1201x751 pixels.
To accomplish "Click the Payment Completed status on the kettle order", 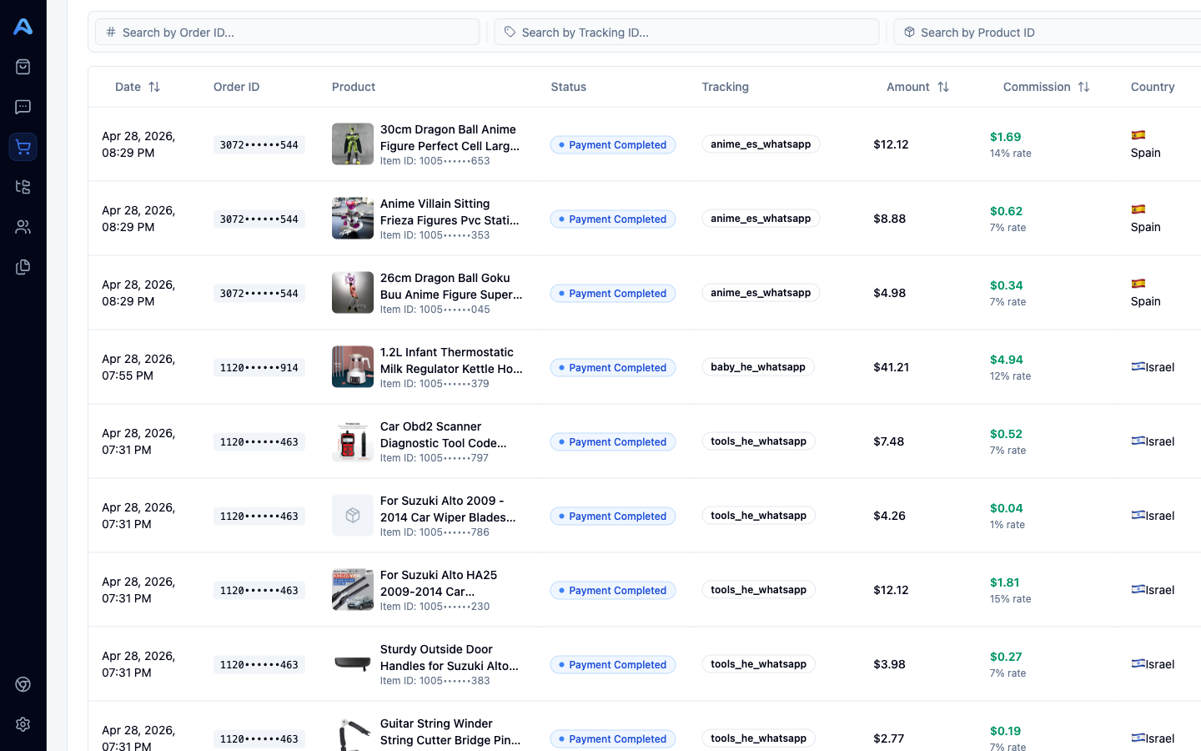I will 613,367.
